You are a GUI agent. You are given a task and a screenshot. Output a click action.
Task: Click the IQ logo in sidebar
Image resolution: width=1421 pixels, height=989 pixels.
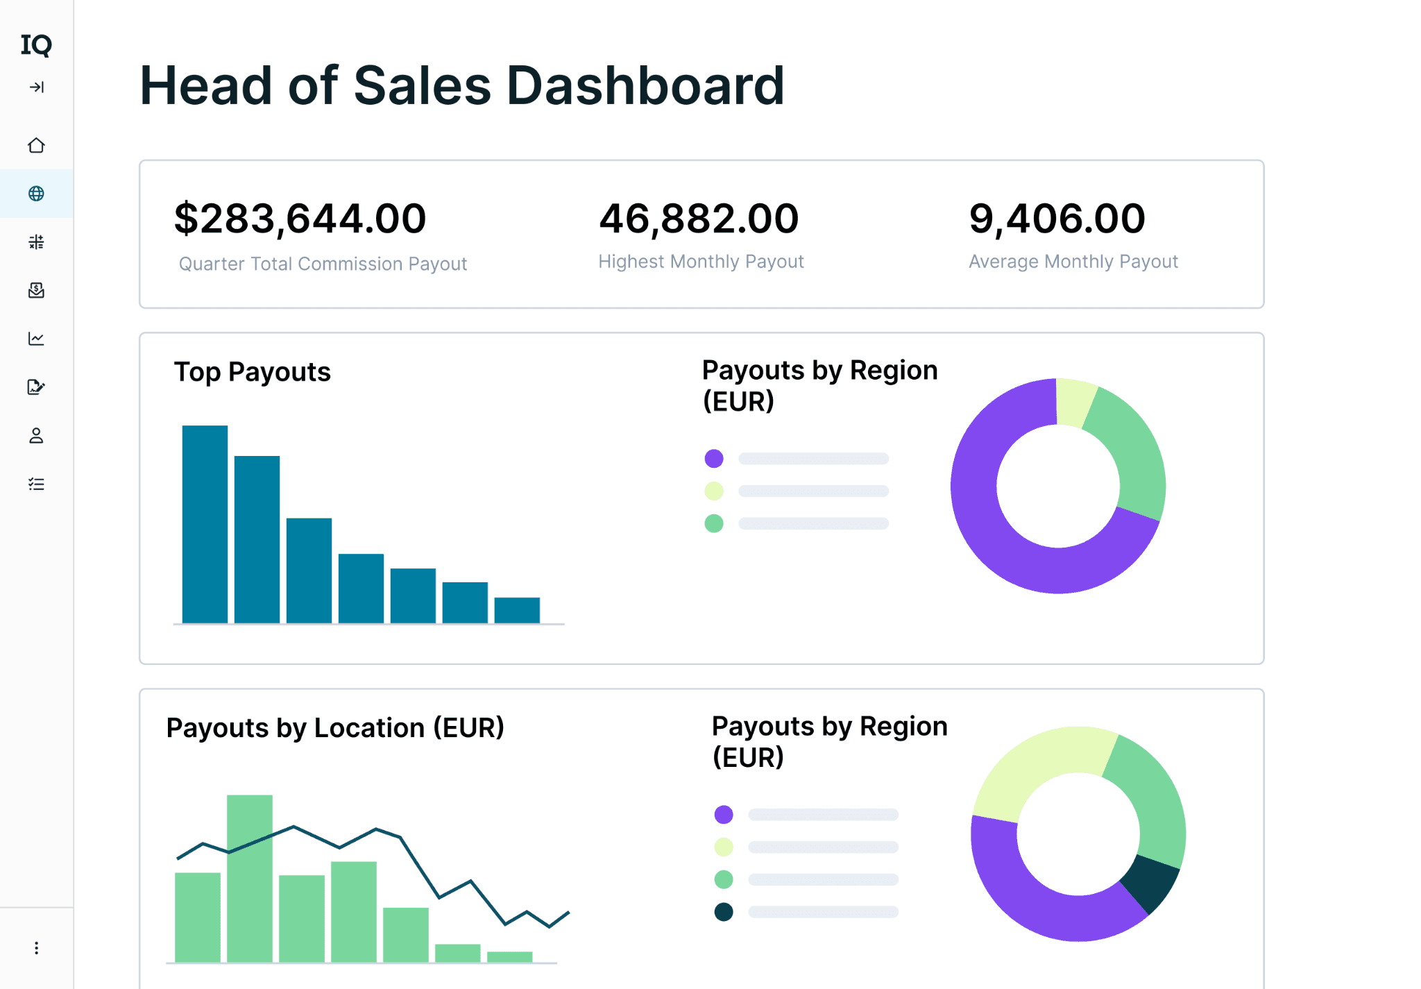click(x=36, y=45)
